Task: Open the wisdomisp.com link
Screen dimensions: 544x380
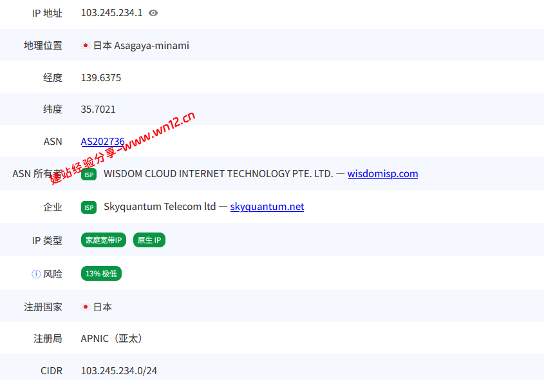Action: pos(382,173)
